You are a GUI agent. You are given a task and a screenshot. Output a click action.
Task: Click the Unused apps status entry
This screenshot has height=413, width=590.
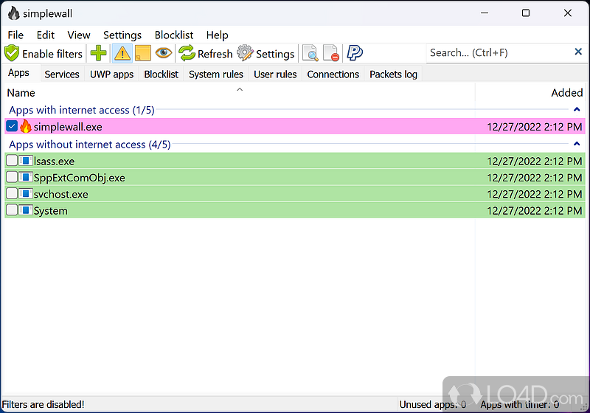[x=433, y=404]
